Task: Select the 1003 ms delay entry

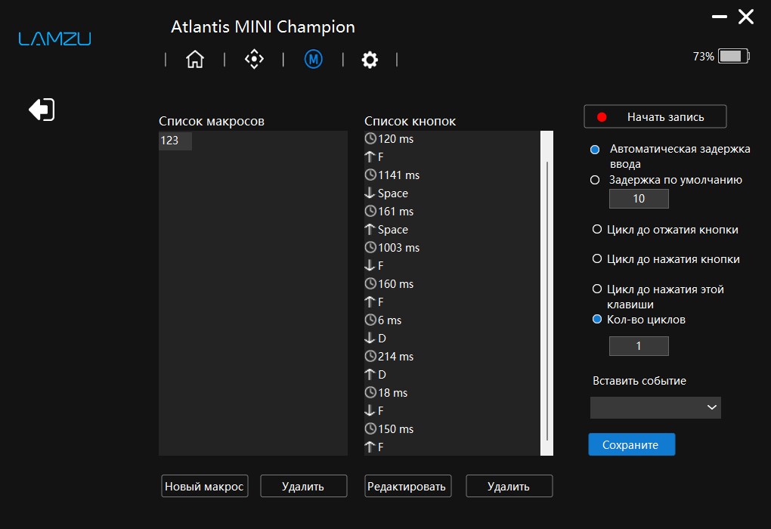Action: click(x=392, y=248)
